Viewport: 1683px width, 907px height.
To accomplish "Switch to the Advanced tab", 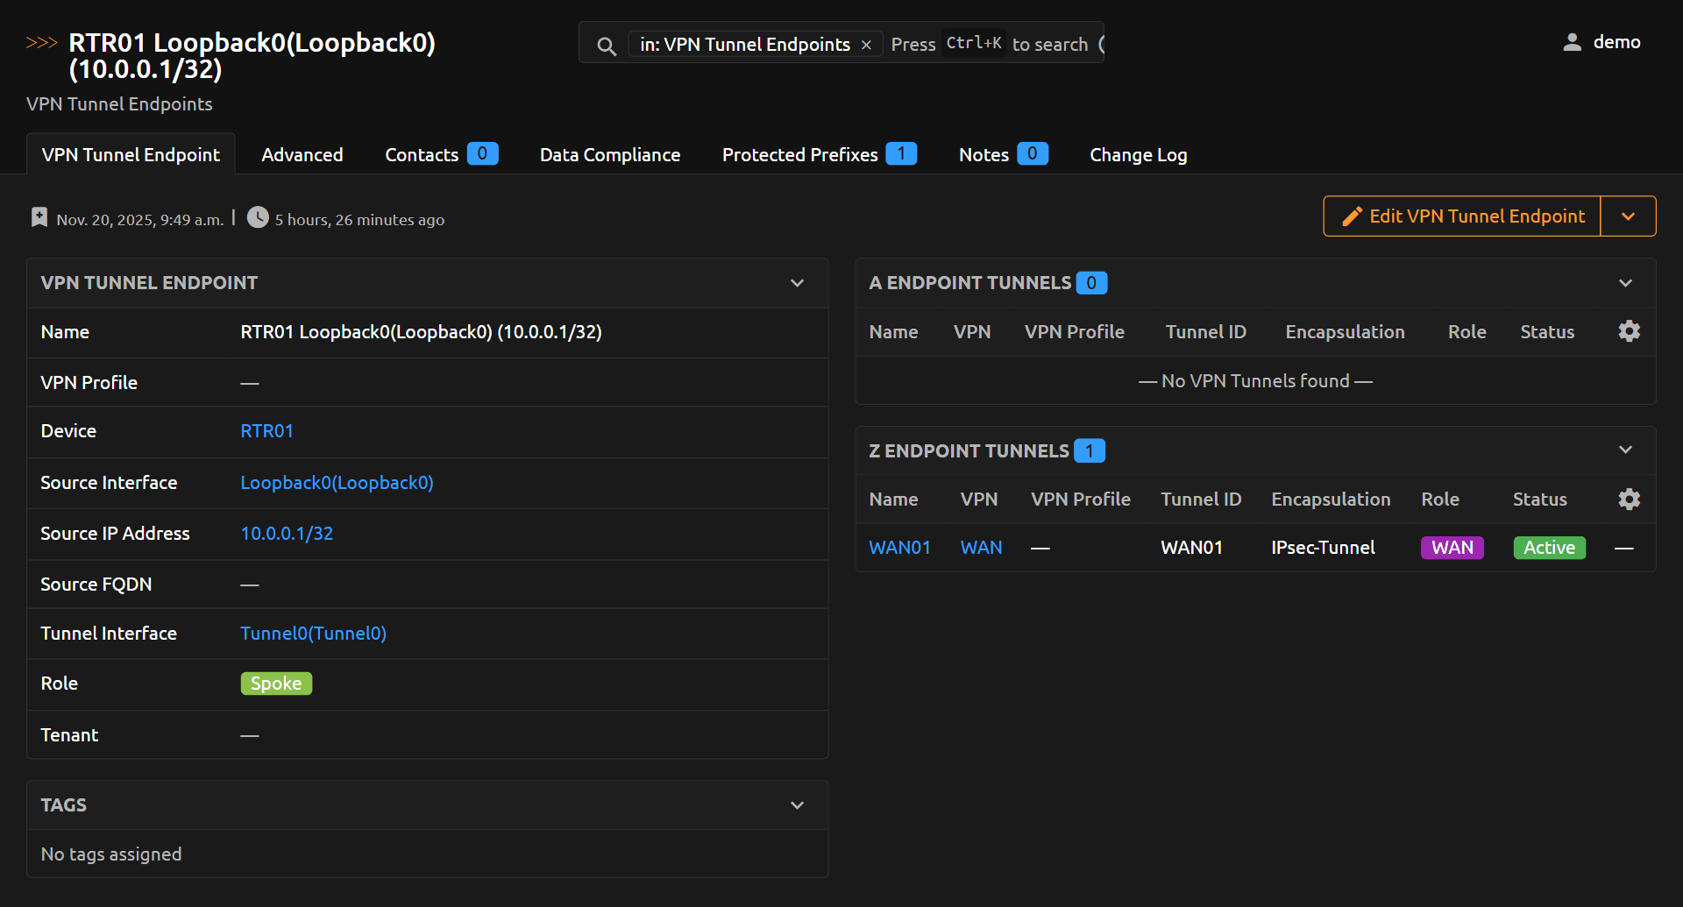I will (x=302, y=155).
